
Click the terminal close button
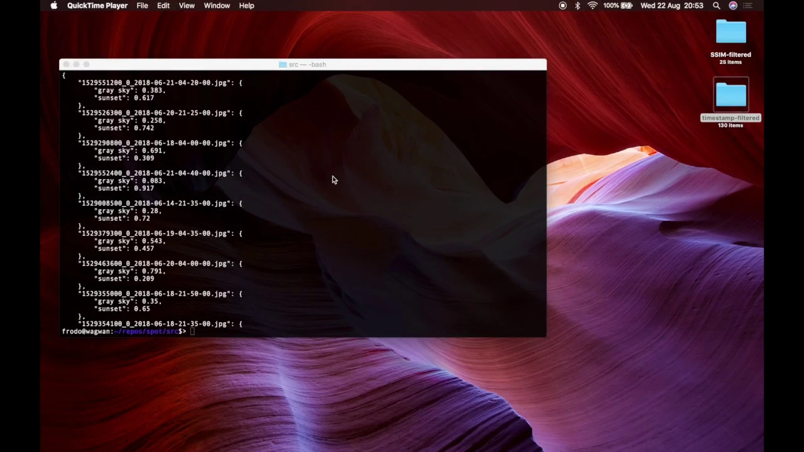click(x=66, y=65)
